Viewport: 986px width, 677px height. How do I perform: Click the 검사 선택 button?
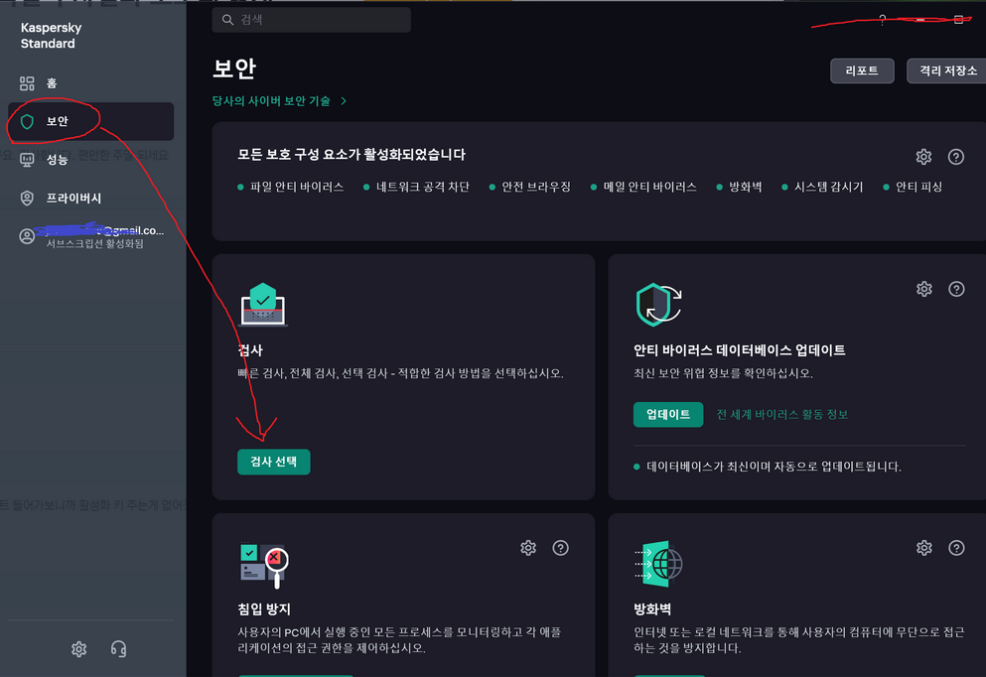click(273, 462)
